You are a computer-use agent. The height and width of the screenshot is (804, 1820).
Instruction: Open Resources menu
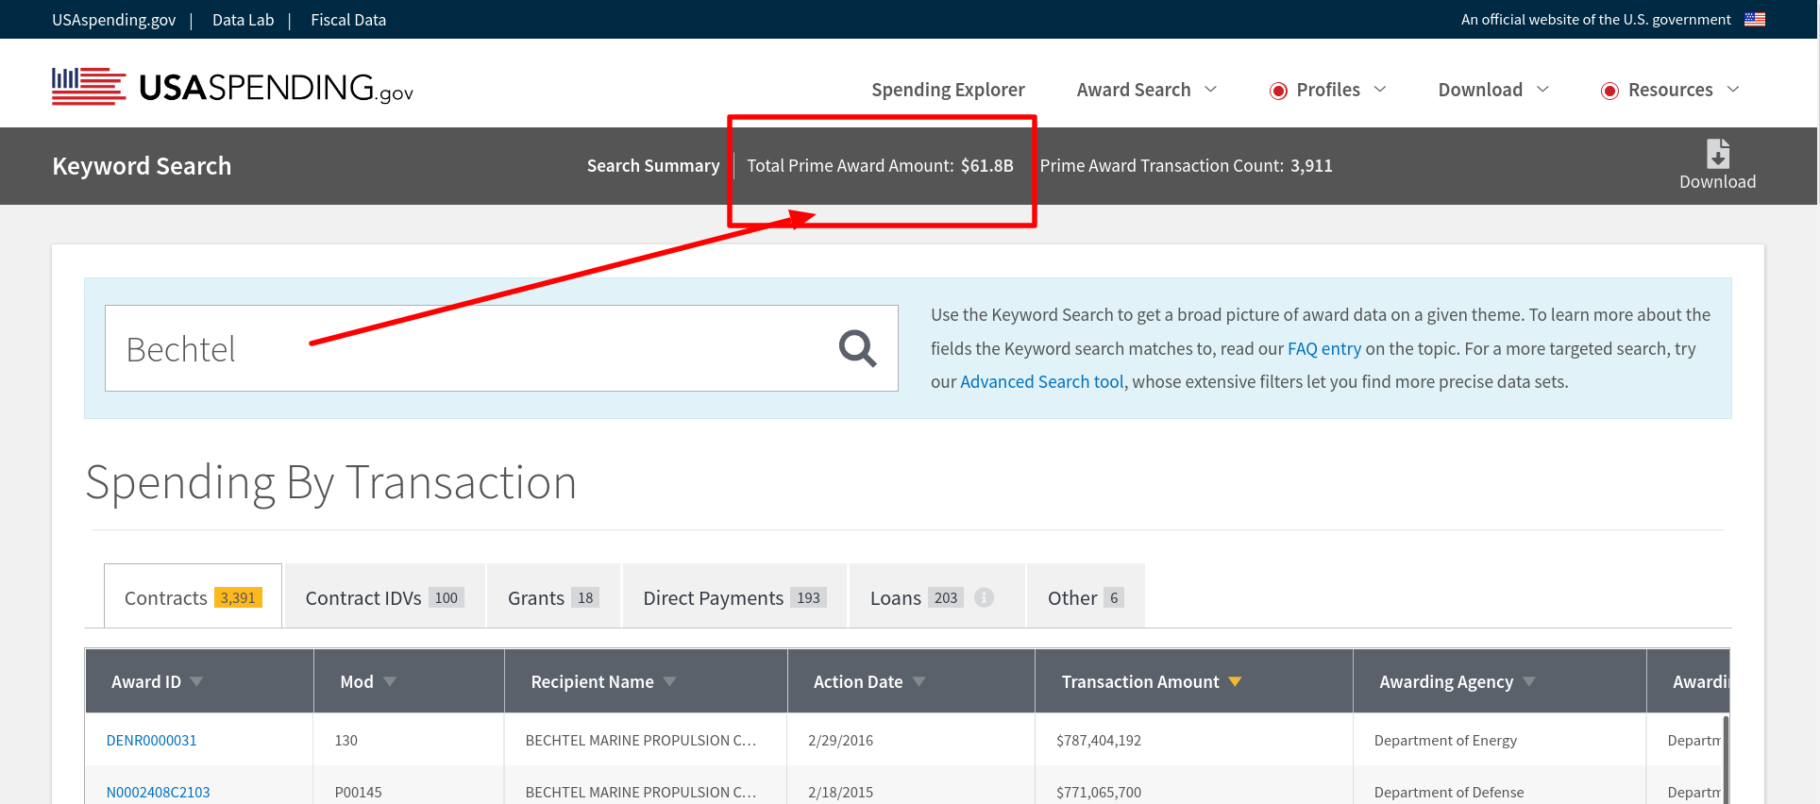[x=1670, y=90]
